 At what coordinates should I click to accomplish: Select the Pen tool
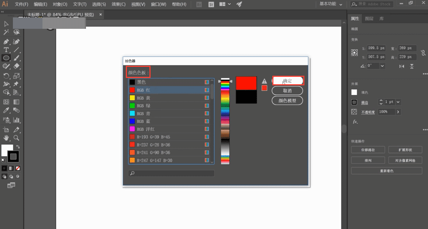[x=6, y=41]
